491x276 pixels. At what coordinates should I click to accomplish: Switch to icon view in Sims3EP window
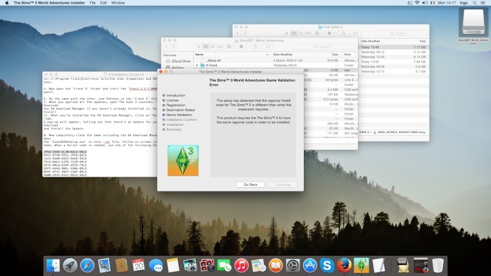coord(198,47)
